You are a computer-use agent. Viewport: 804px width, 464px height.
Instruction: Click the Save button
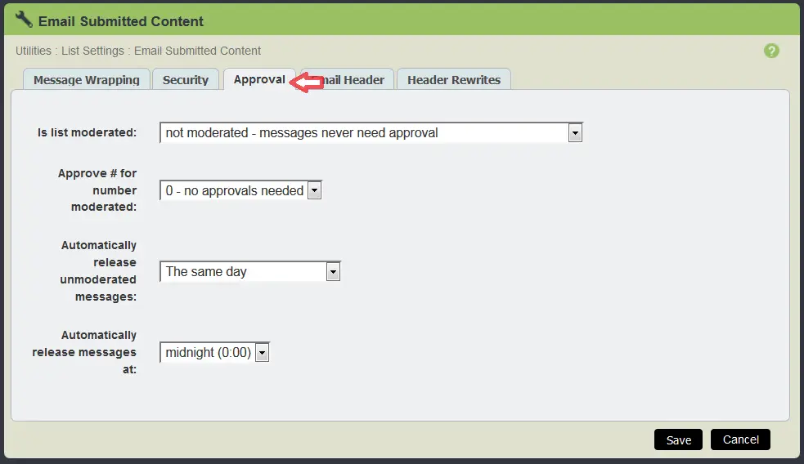[x=678, y=440]
